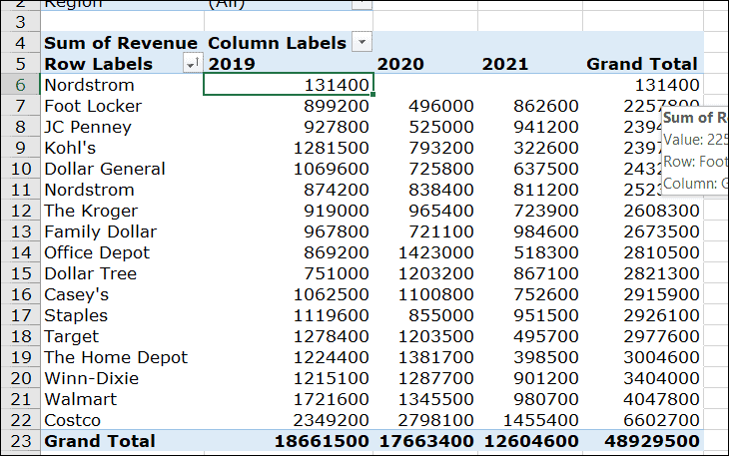Open the Column Labels filter dropdown
This screenshot has height=456, width=729.
click(x=362, y=42)
